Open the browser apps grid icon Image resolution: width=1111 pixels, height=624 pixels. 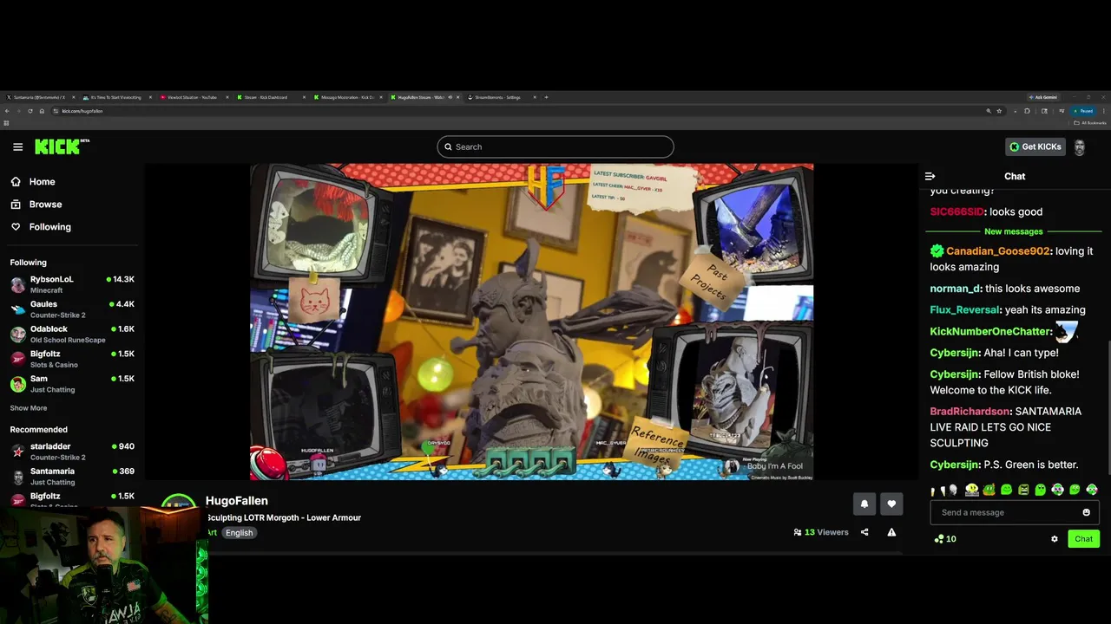point(6,123)
